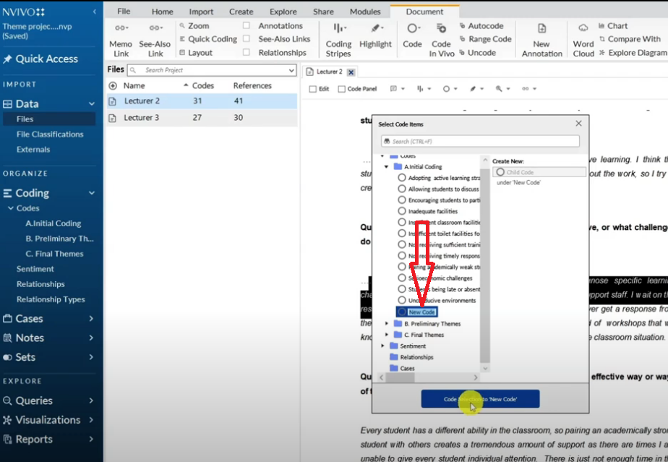668x462 pixels.
Task: Click the Code ribbon button
Action: (x=412, y=36)
